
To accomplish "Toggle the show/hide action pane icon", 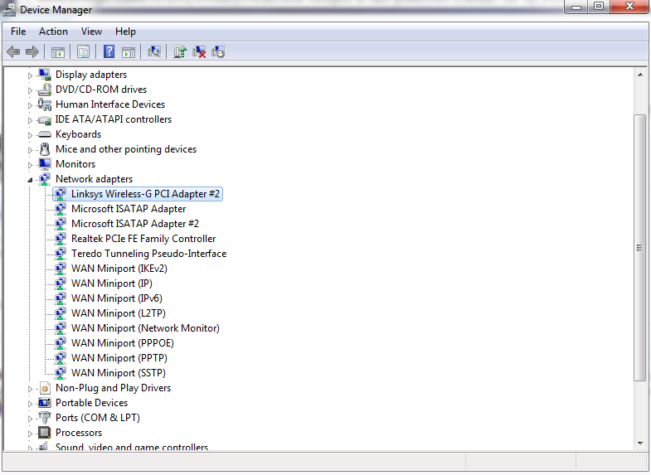I will click(x=129, y=52).
